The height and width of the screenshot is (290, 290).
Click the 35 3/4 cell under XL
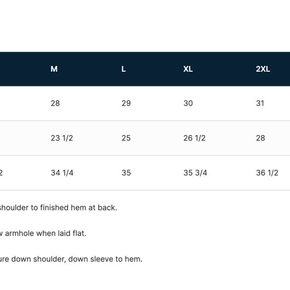195,173
